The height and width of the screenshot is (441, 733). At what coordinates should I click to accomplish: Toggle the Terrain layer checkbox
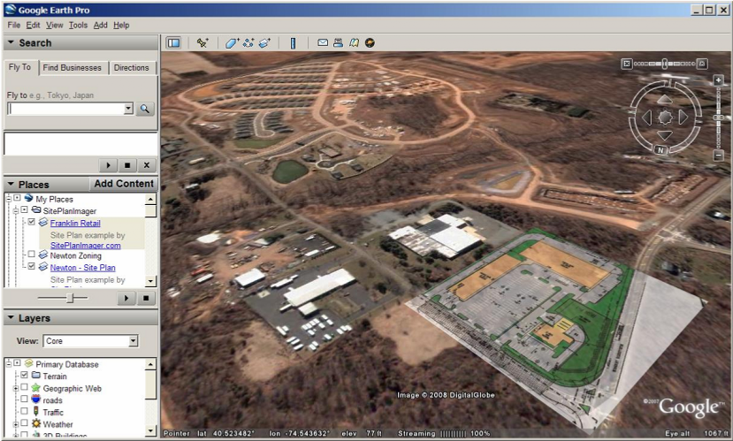coord(24,375)
